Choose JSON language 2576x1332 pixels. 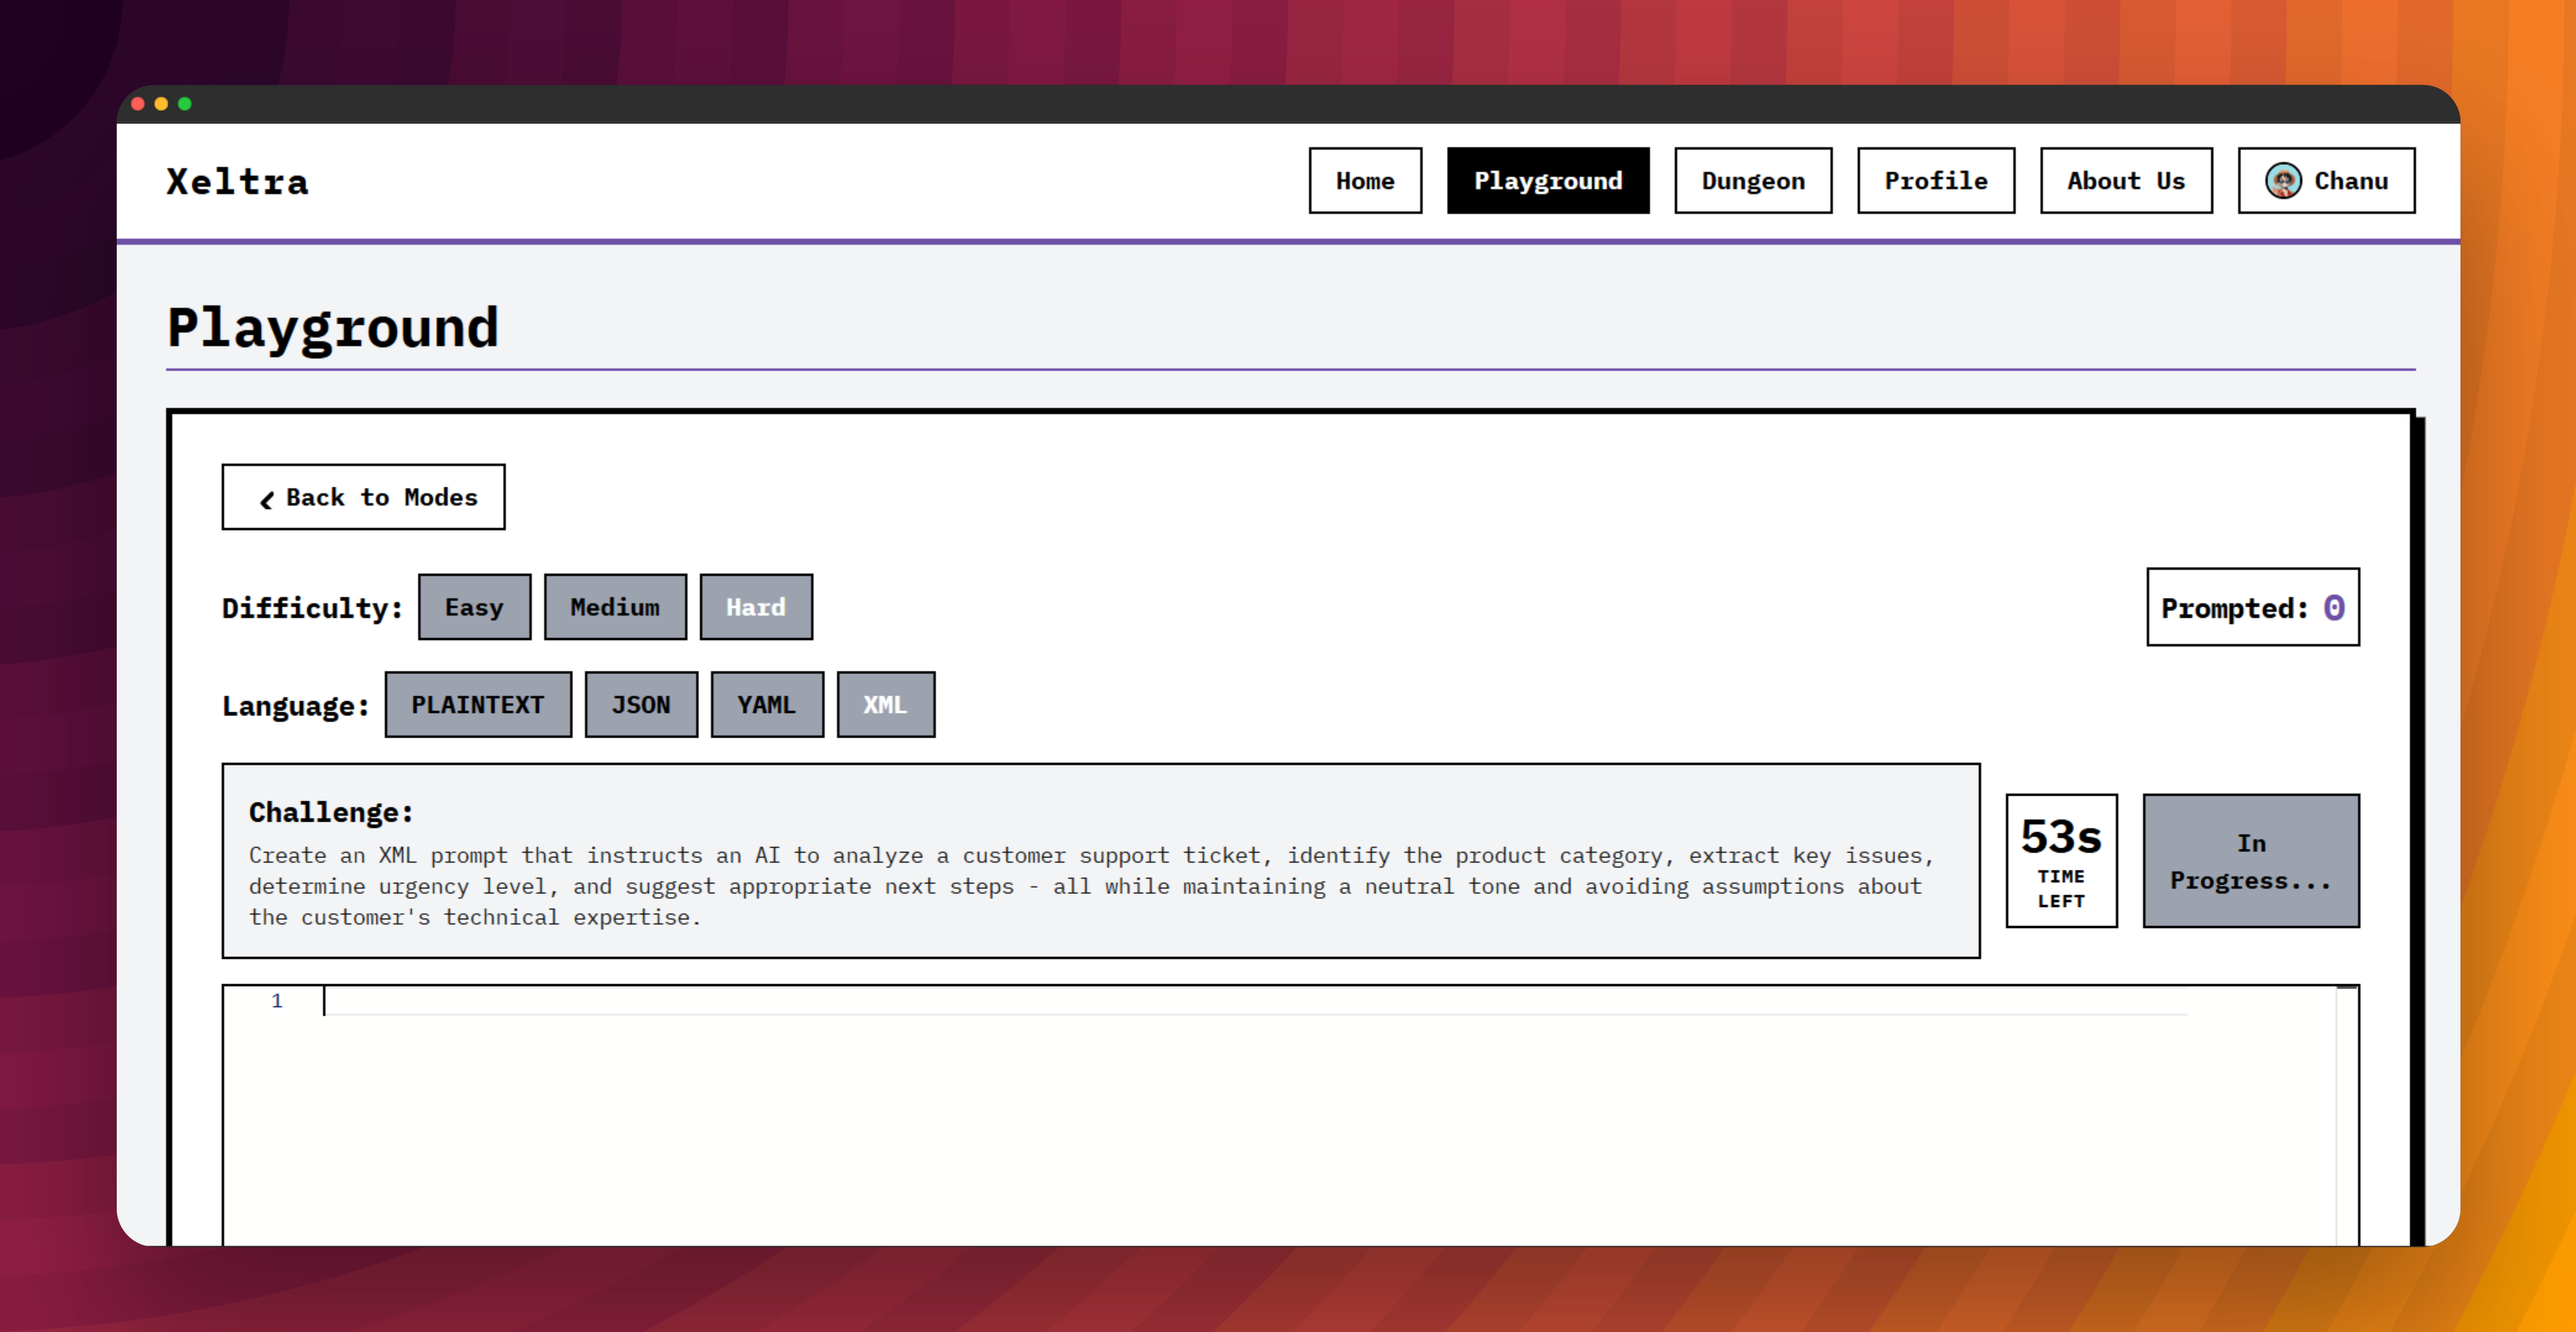coord(641,705)
